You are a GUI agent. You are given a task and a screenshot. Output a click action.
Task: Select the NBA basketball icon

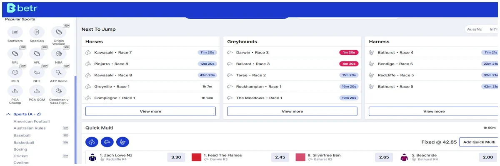[59, 54]
